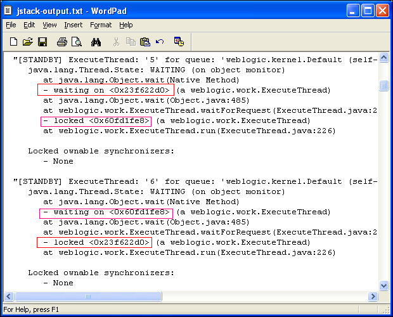Open the Help menu
This screenshot has height=317, width=393.
click(x=126, y=25)
